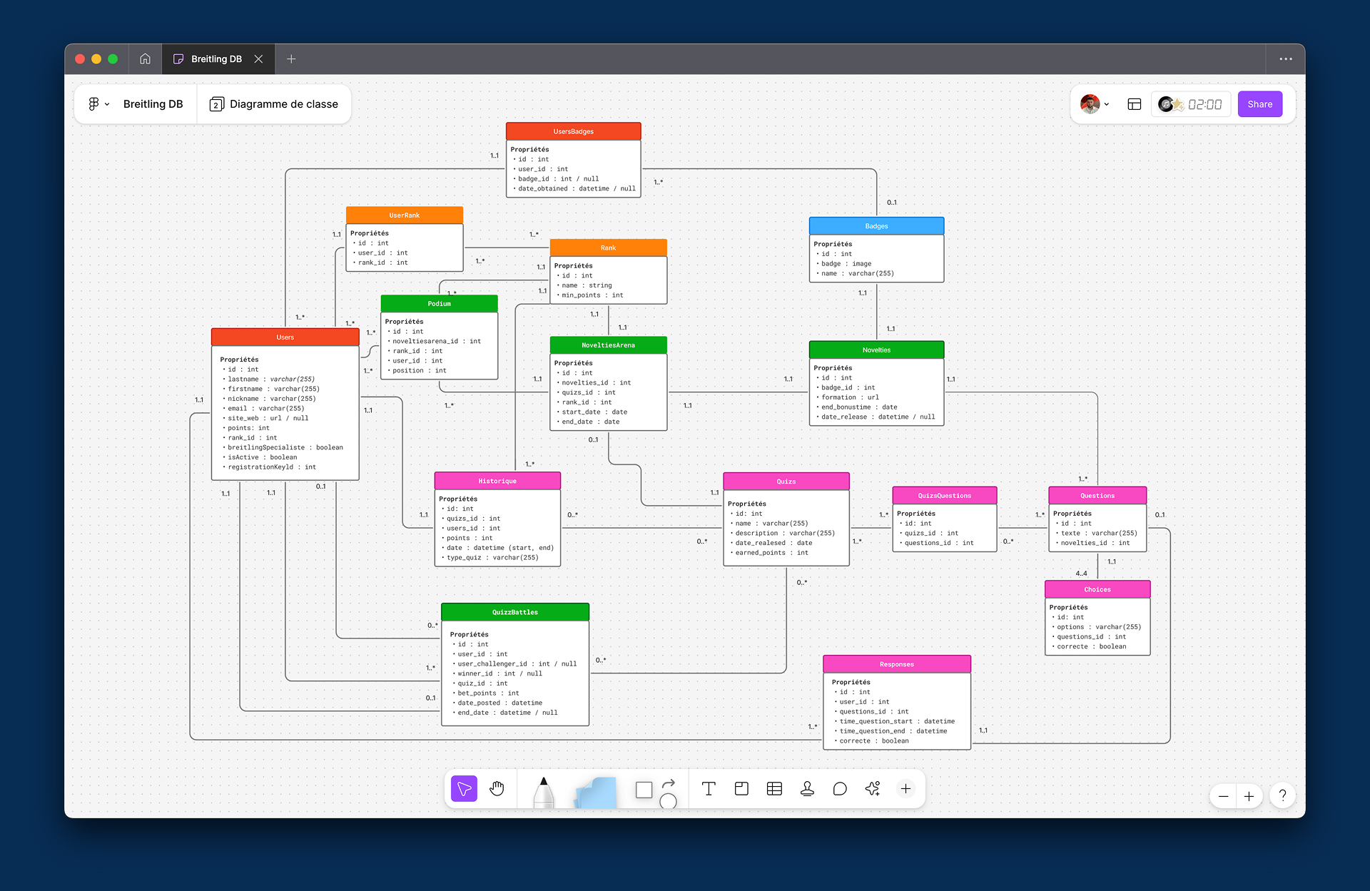1370x891 pixels.
Task: Open the Diagramme de classe page selector
Action: pos(274,104)
